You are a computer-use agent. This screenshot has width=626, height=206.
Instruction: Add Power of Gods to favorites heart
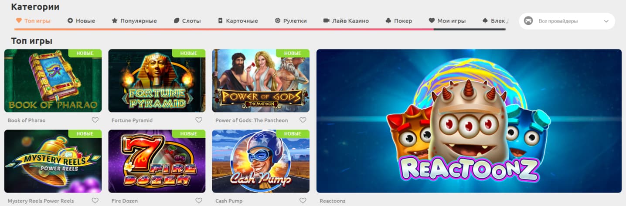coord(303,120)
